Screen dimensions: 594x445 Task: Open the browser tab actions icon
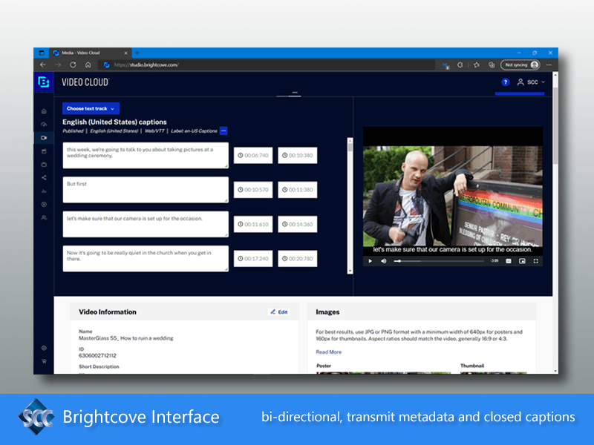[42, 53]
